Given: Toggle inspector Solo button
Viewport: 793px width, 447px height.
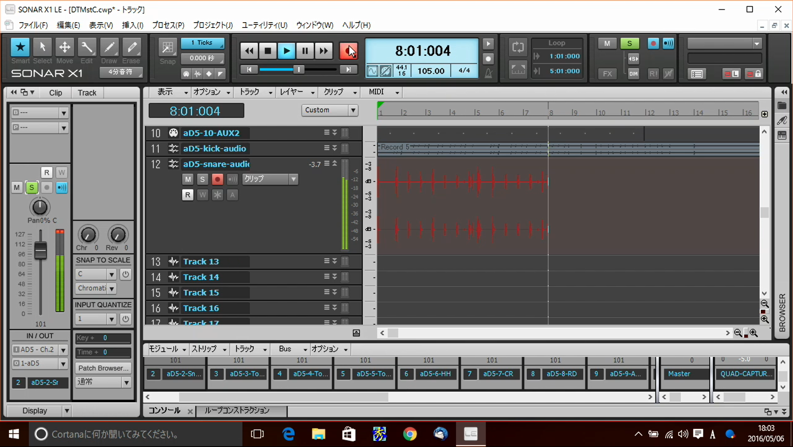Looking at the screenshot, I should (31, 188).
